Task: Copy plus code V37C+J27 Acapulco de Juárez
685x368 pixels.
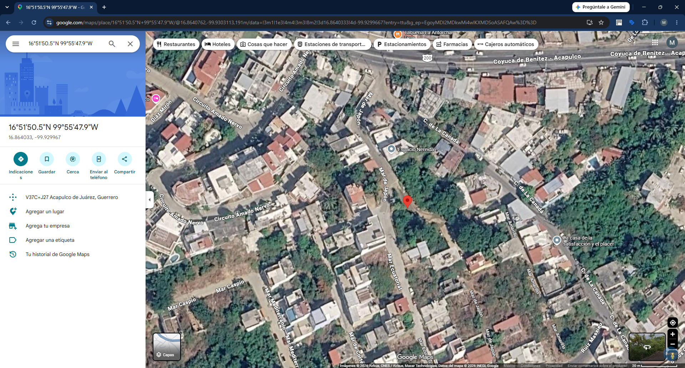Action: tap(73, 197)
